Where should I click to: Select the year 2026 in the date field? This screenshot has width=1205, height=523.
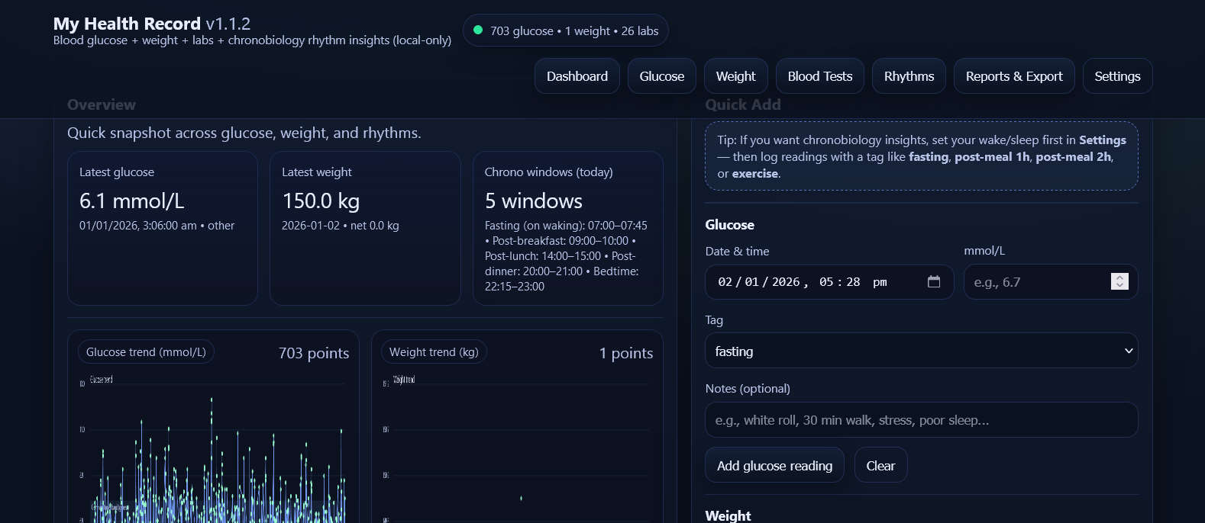[x=785, y=282]
